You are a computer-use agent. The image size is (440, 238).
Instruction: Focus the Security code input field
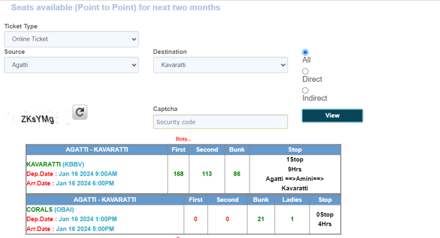220,122
